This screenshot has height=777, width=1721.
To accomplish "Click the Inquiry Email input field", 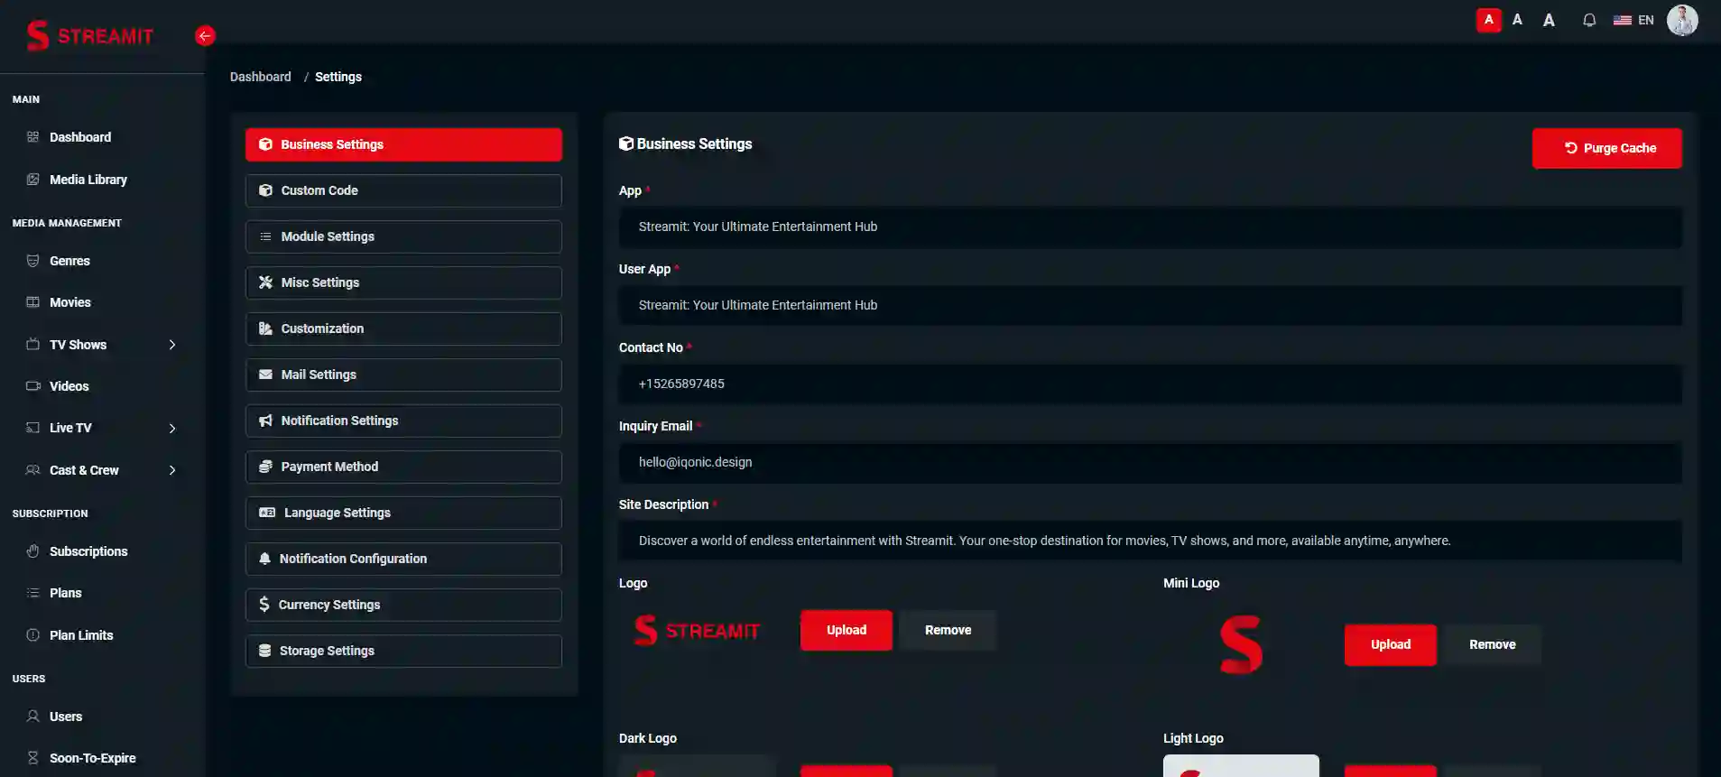I will tap(1150, 462).
